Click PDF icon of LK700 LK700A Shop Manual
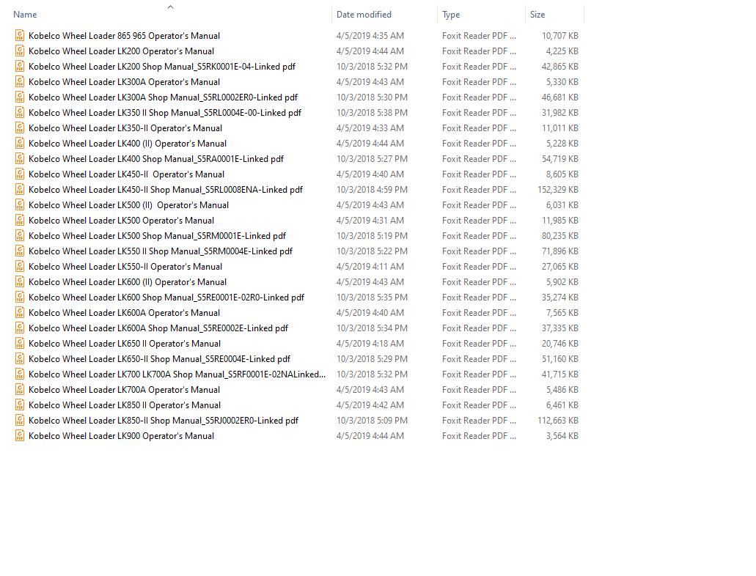Screen dimensions: 756x576 tap(20, 374)
